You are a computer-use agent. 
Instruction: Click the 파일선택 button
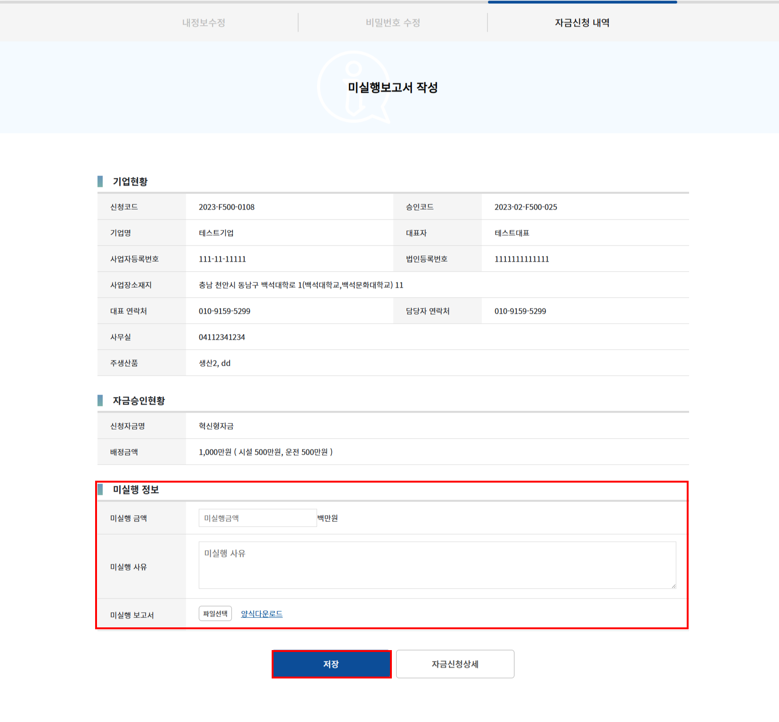tap(215, 614)
